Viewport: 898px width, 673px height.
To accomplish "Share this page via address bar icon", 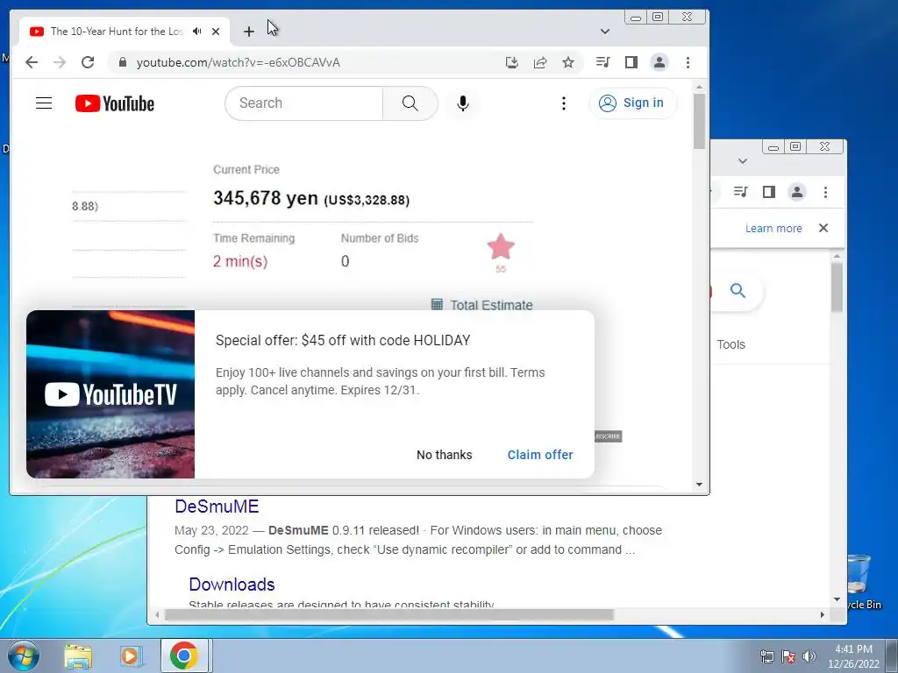I will [x=540, y=62].
